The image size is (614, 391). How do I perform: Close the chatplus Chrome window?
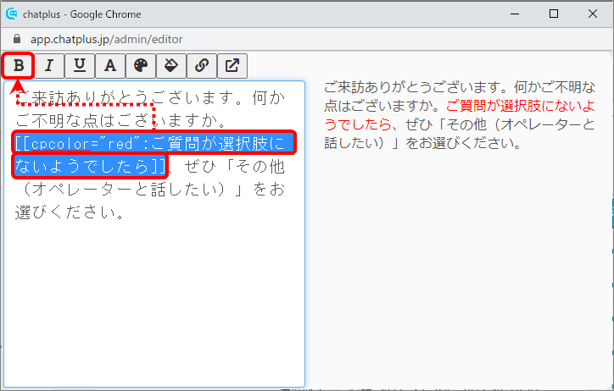click(x=593, y=14)
